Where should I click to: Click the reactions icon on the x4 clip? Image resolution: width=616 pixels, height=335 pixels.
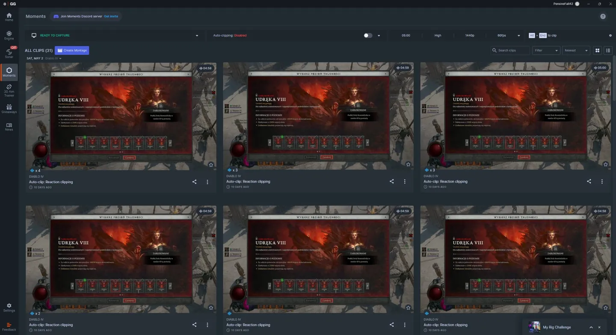tap(32, 170)
